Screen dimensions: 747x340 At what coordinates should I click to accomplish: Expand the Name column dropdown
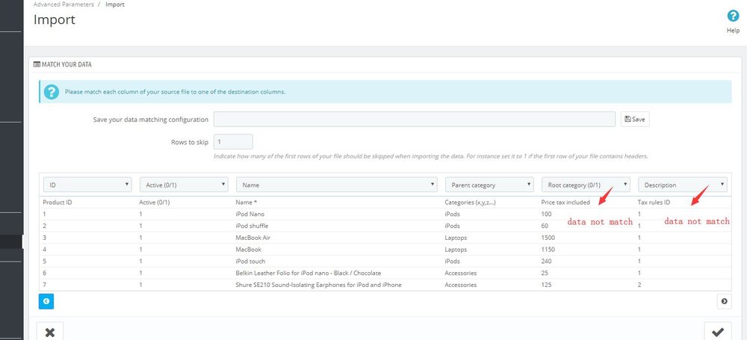point(337,185)
